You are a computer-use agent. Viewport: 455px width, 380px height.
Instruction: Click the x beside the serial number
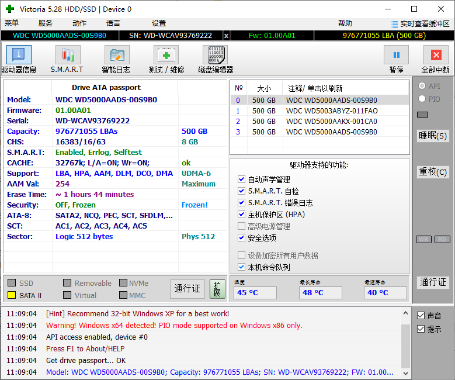pos(227,36)
